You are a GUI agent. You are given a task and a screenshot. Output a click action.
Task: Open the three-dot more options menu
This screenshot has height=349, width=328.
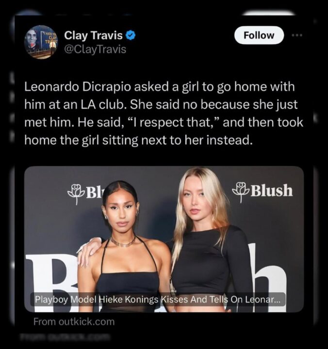point(297,35)
